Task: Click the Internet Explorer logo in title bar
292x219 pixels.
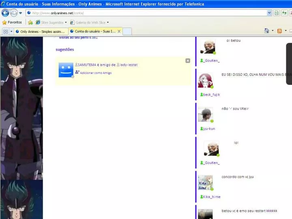Action: [3, 4]
